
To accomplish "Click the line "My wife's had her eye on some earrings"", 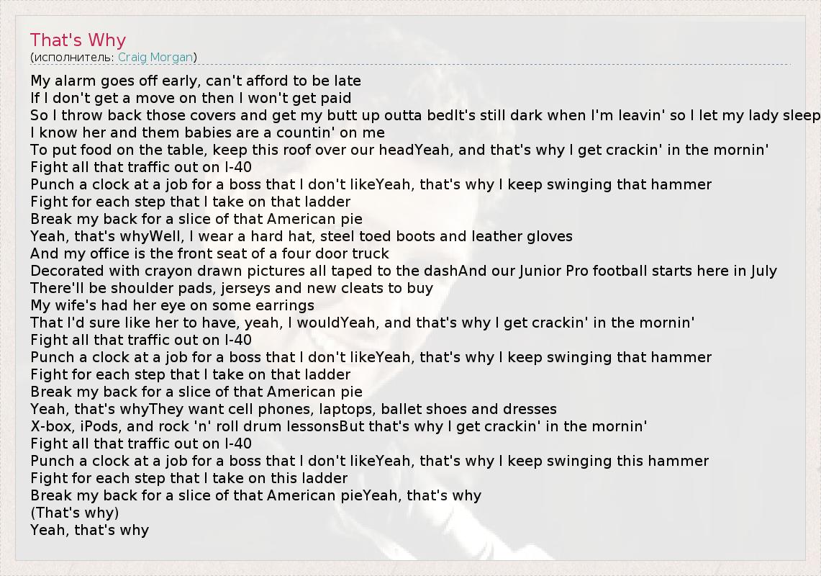I will (172, 305).
